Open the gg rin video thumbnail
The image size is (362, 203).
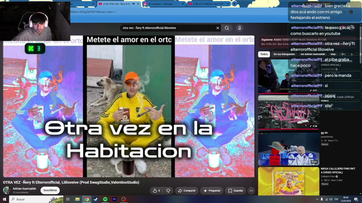[x=288, y=148]
